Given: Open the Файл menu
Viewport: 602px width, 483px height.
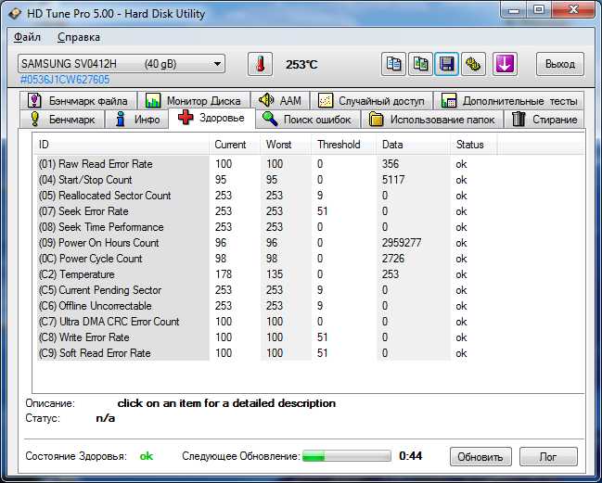Looking at the screenshot, I should [x=27, y=37].
